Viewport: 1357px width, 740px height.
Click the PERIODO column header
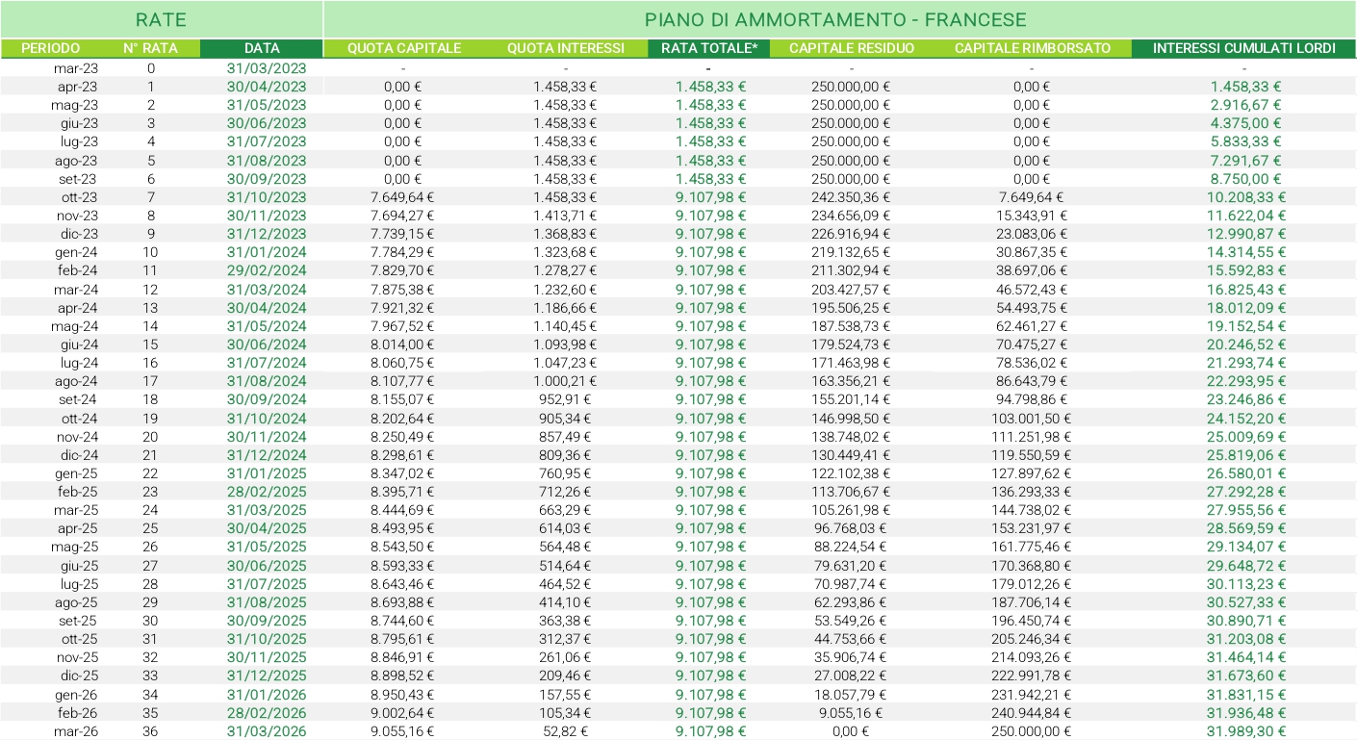[x=50, y=48]
